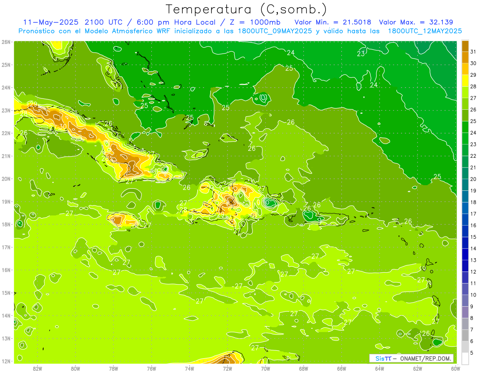The height and width of the screenshot is (374, 484).
Task: Pick the orange swatch between scale 30 and 31
Action: coord(465,57)
